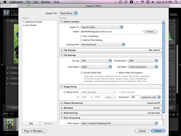This screenshot has height=136, width=181.
Task: Open the Window menu
Action: [46, 2]
